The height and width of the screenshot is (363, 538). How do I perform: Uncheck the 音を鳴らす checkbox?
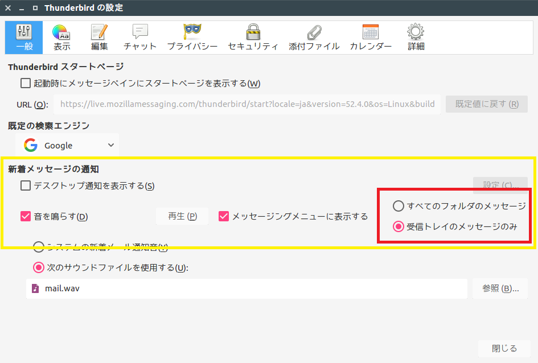point(26,216)
